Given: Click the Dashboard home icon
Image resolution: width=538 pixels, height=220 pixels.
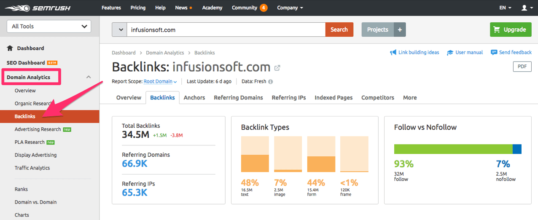Looking at the screenshot, I should [10, 48].
